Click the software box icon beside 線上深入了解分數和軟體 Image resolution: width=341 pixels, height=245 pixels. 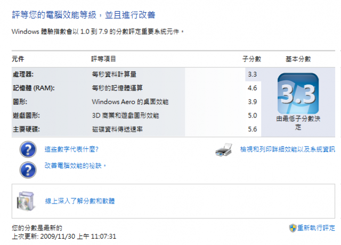pyautogui.click(x=26, y=201)
